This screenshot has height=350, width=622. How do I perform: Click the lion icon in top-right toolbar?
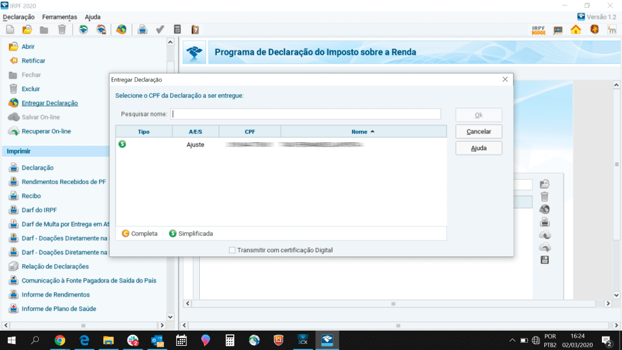click(x=594, y=30)
